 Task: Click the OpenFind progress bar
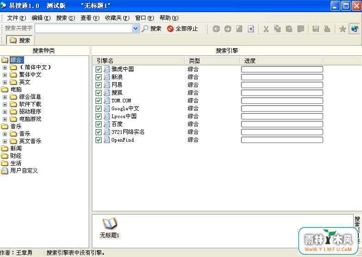click(282, 140)
